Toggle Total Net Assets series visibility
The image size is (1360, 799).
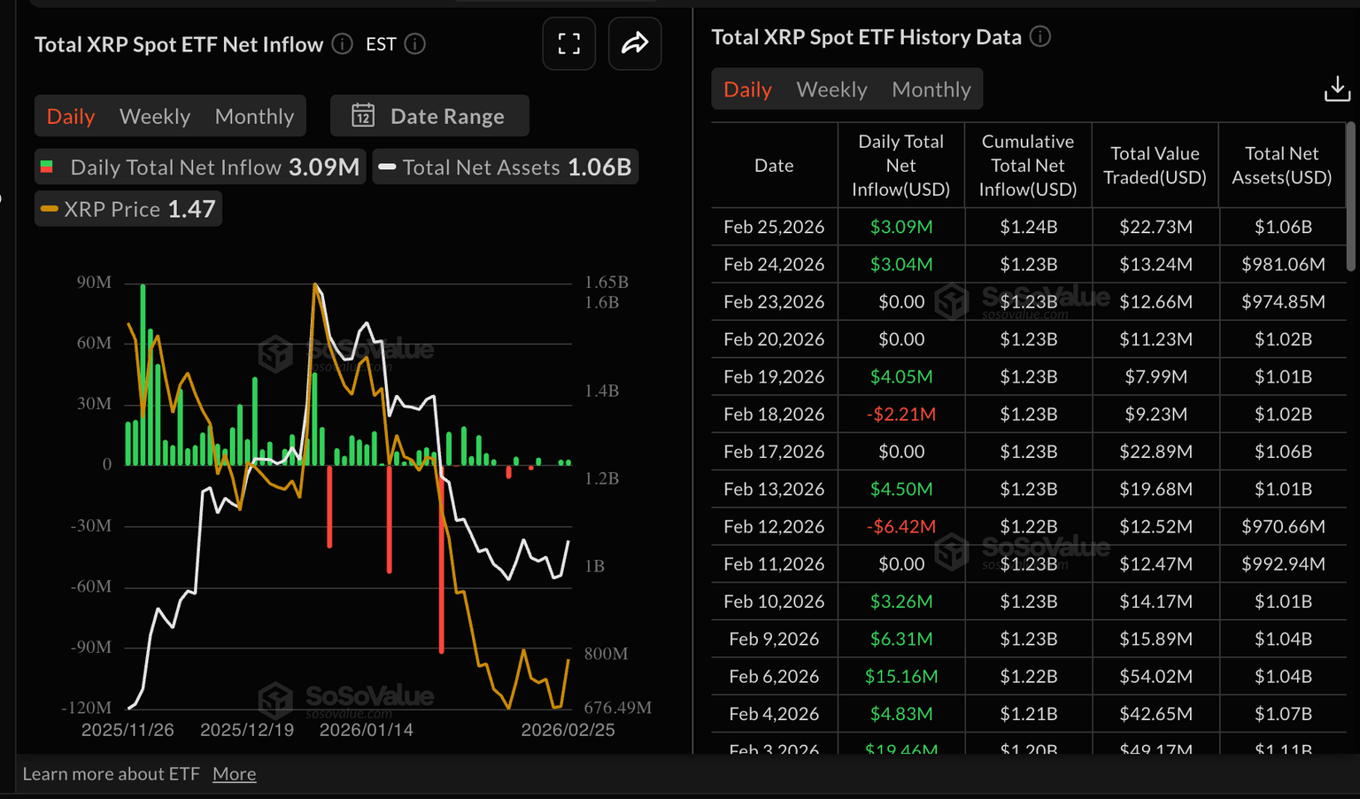click(506, 167)
